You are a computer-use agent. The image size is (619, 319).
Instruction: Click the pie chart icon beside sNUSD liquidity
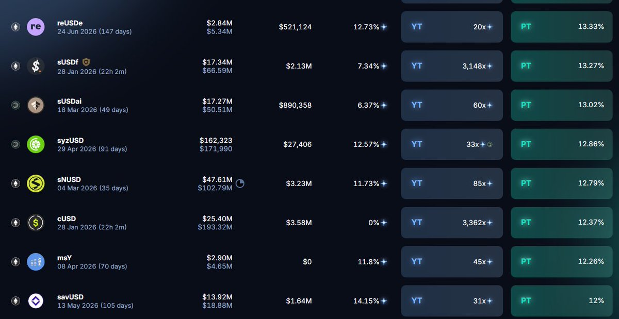[x=240, y=183]
